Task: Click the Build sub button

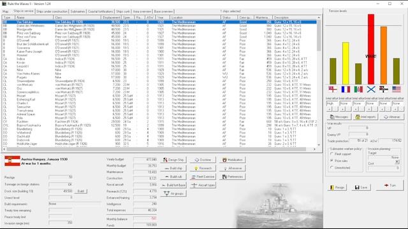Action: coord(173,177)
